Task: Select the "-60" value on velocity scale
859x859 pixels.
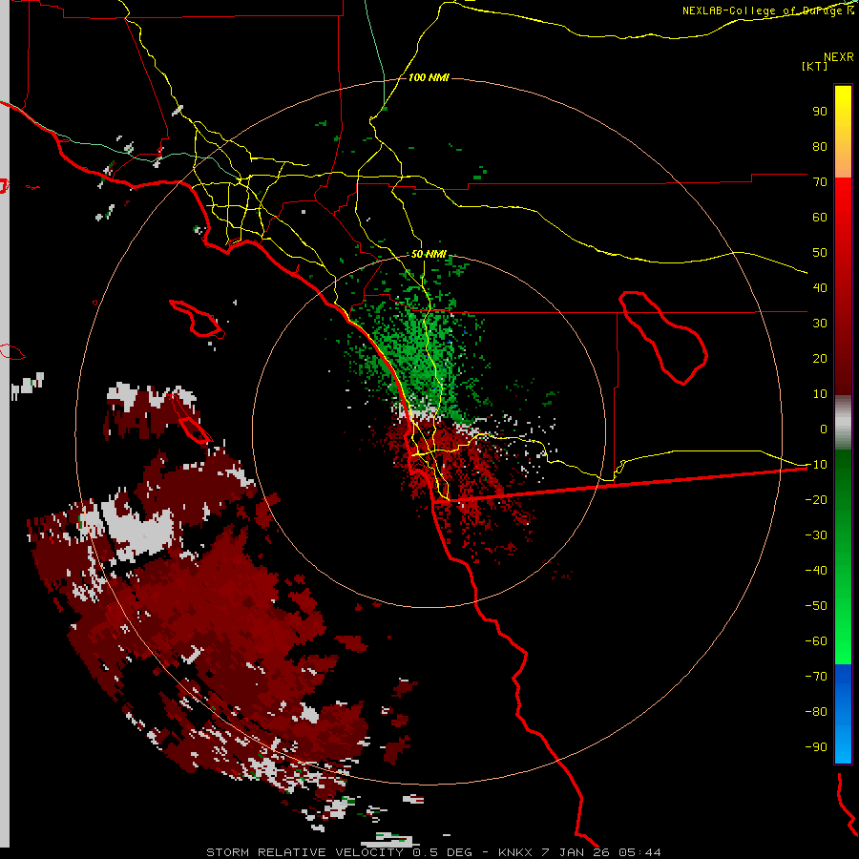Action: pyautogui.click(x=816, y=641)
